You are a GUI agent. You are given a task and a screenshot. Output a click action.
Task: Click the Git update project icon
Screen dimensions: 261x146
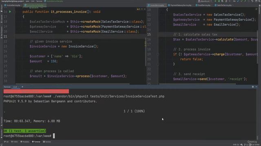pyautogui.click(x=238, y=1)
